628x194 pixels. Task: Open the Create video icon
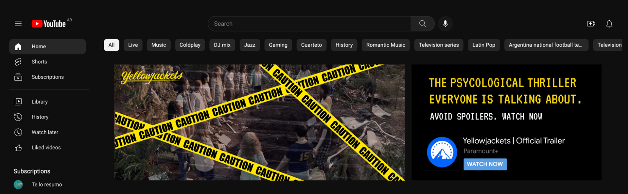(591, 24)
